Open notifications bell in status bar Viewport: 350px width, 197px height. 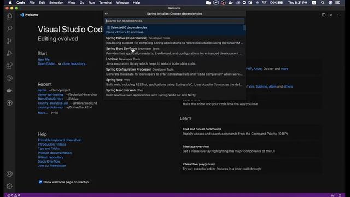pyautogui.click(x=340, y=195)
